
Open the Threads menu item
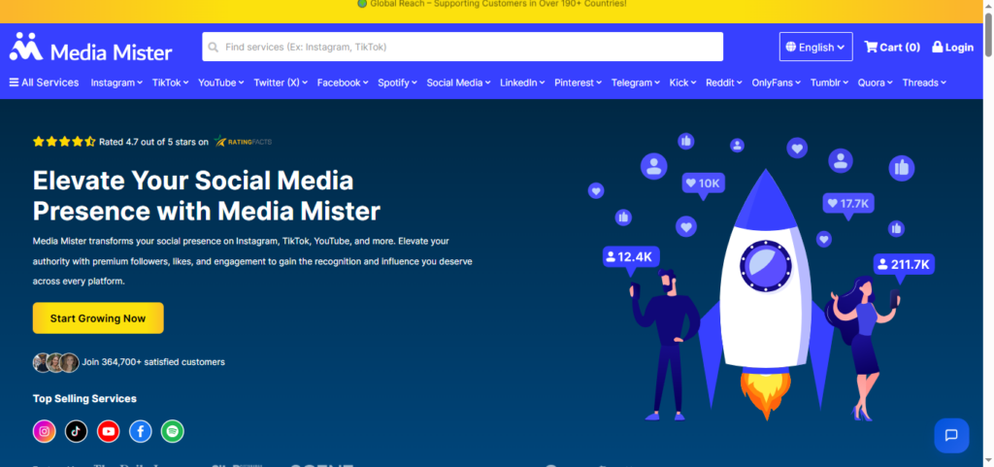pyautogui.click(x=924, y=83)
